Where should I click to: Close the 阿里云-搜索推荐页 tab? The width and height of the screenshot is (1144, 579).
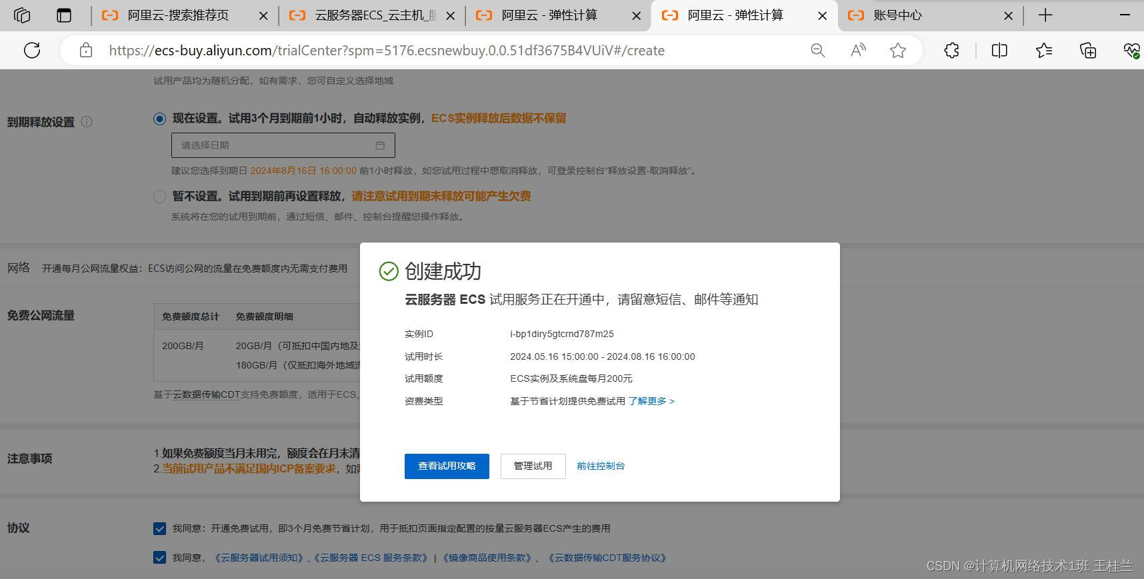(x=263, y=15)
